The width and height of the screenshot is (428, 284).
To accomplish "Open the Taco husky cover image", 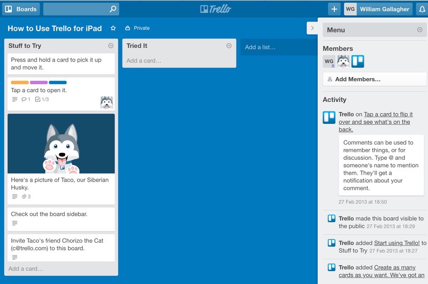I will tap(61, 144).
